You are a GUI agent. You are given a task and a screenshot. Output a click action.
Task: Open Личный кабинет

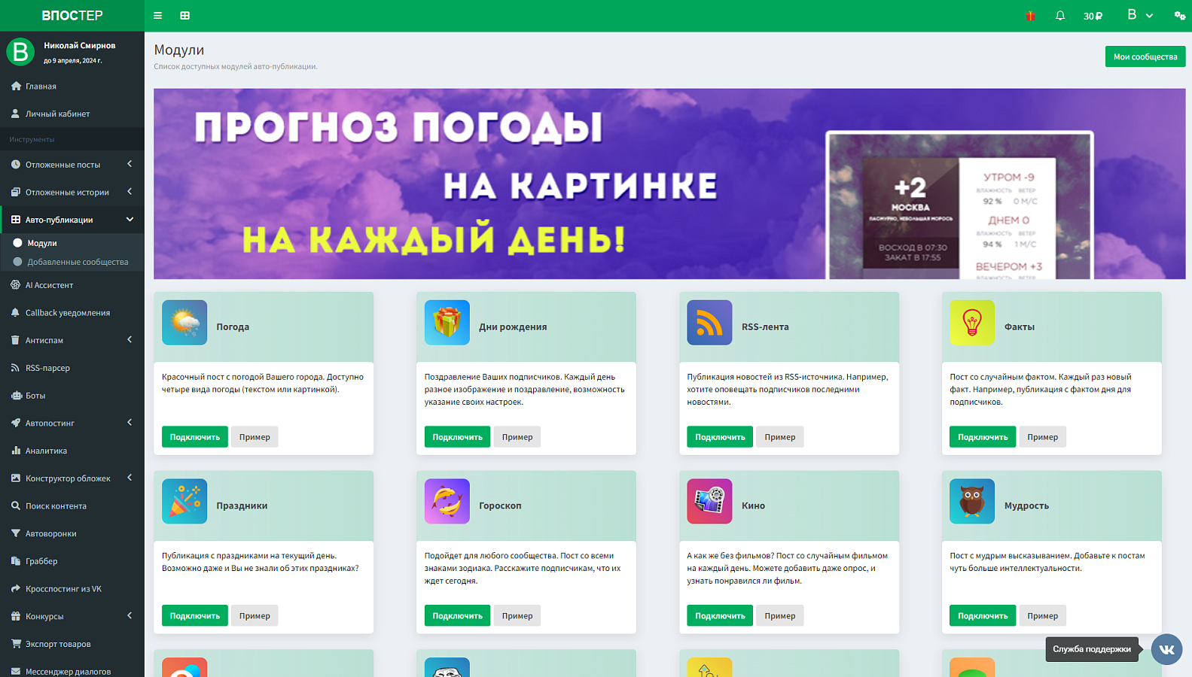pos(72,114)
